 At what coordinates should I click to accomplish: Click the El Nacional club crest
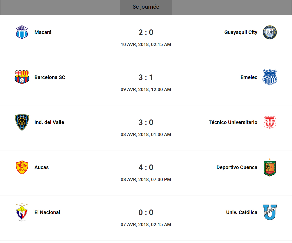click(22, 212)
